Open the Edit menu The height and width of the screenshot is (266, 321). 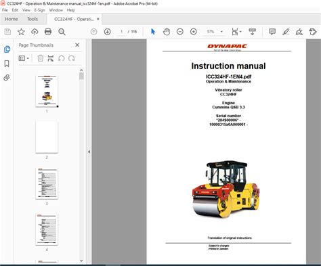(x=15, y=10)
